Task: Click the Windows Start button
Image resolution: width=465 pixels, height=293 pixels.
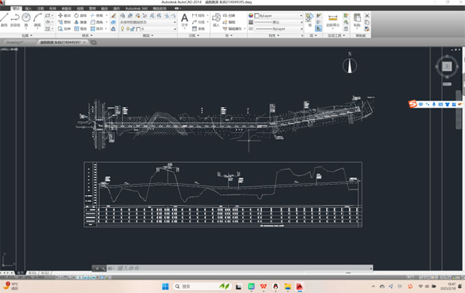Action: pyautogui.click(x=164, y=286)
